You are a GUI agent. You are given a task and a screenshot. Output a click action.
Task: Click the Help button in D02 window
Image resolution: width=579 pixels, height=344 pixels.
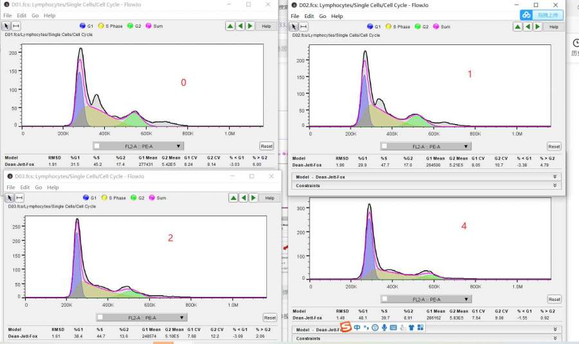coord(553,27)
